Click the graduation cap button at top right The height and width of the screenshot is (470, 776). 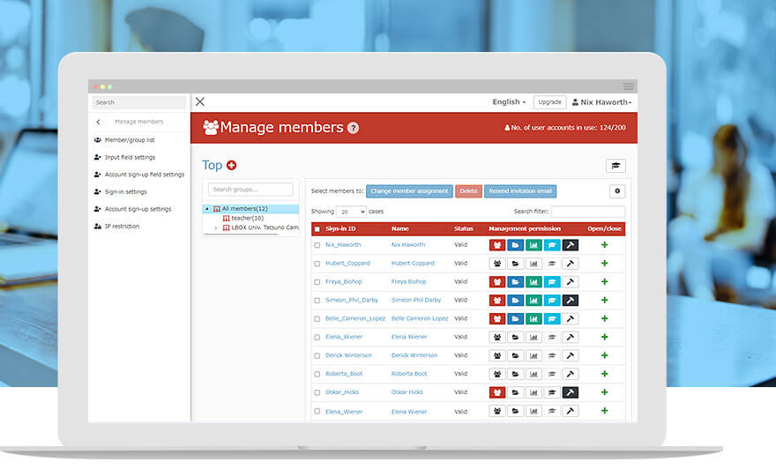coord(616,166)
